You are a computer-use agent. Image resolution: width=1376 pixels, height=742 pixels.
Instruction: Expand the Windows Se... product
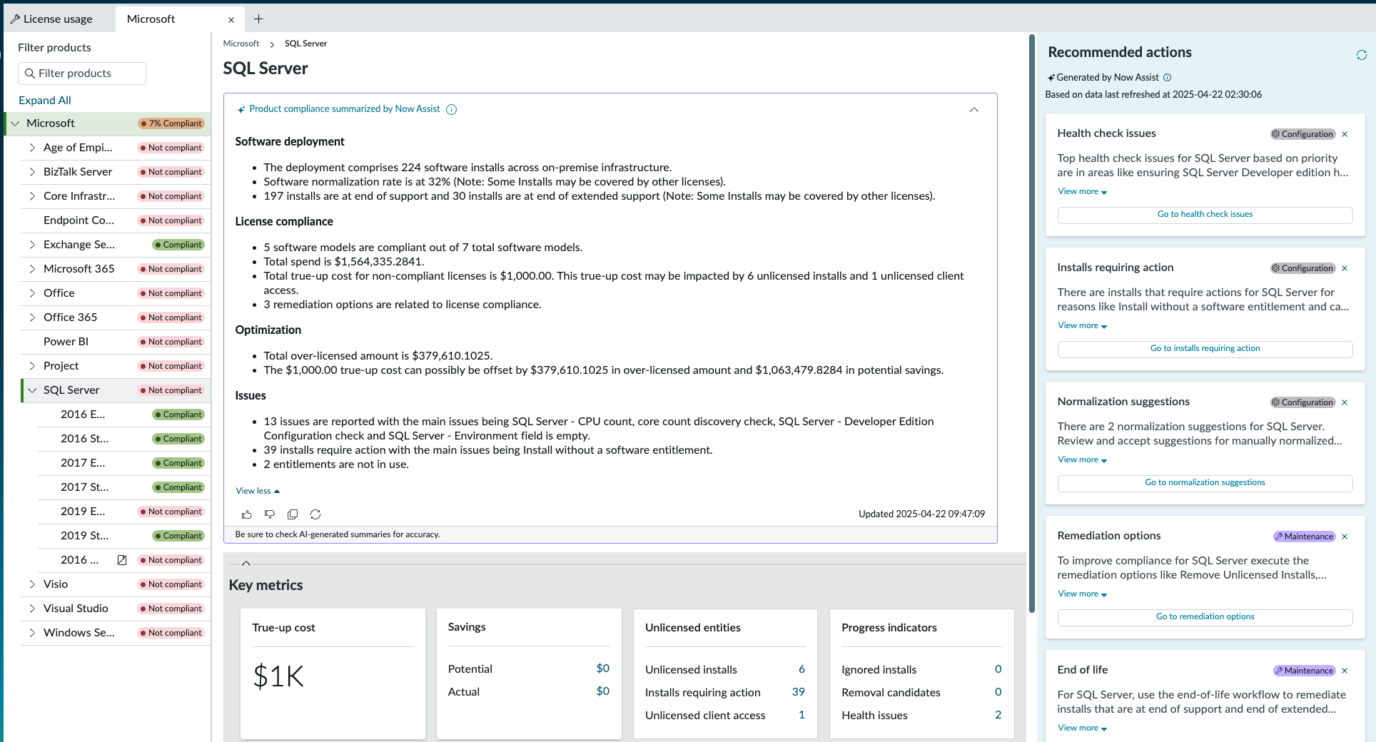point(32,633)
